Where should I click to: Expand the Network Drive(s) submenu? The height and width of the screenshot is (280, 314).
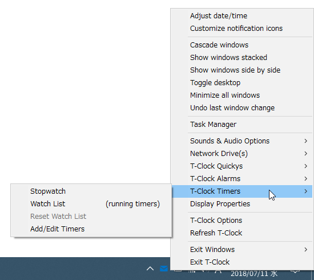point(242,154)
